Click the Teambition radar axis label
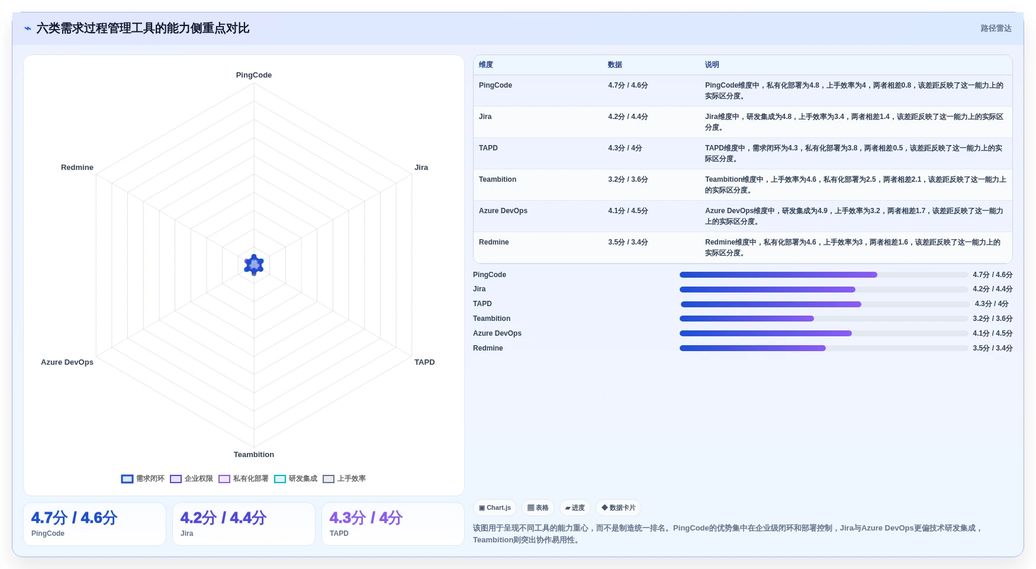The height and width of the screenshot is (569, 1036). pyautogui.click(x=254, y=455)
